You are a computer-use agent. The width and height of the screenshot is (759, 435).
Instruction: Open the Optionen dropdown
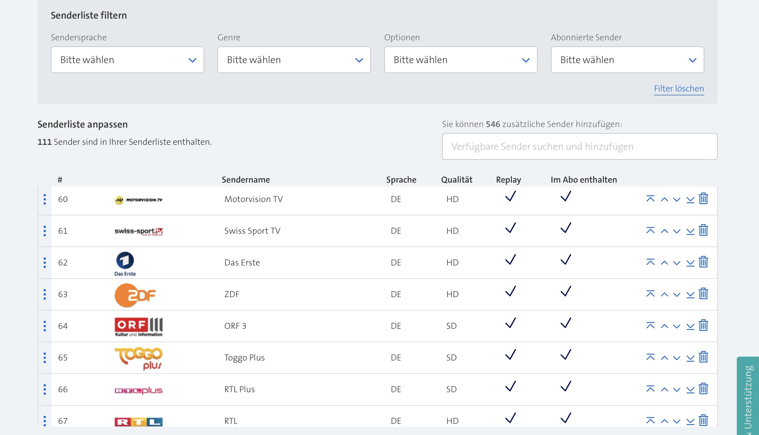(460, 60)
